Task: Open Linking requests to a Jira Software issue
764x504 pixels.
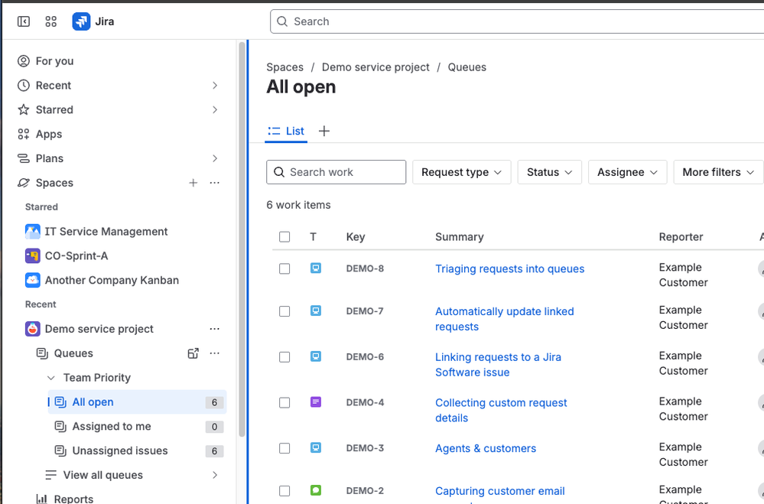Action: (x=498, y=365)
